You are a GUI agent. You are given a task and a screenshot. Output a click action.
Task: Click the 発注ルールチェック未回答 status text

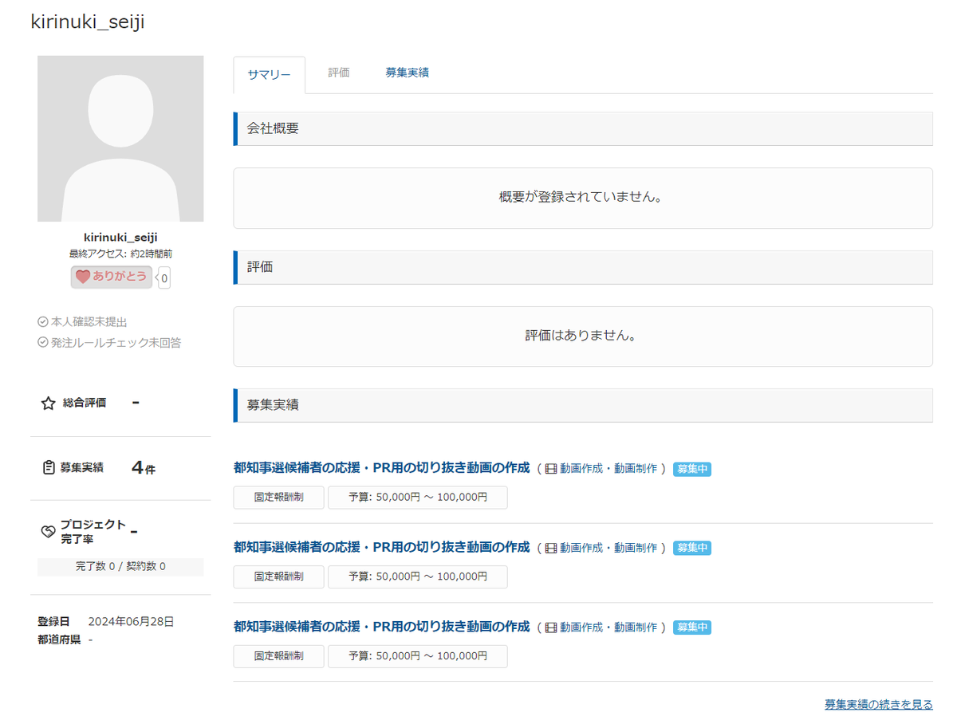(x=116, y=343)
